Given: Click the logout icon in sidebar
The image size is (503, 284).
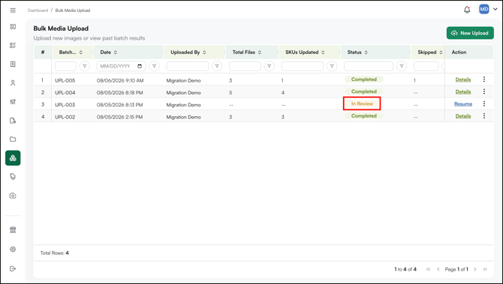Looking at the screenshot, I should tap(13, 268).
